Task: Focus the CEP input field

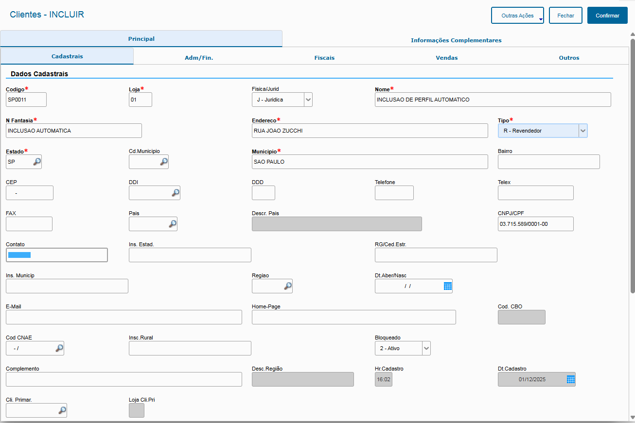Action: (30, 193)
